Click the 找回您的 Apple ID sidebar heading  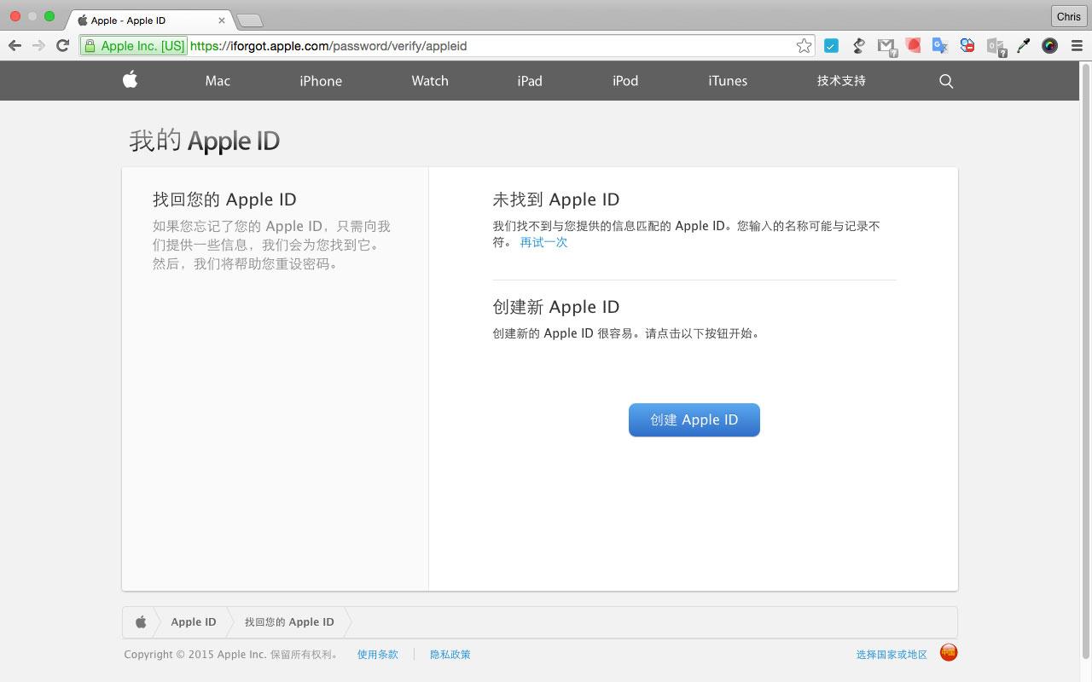224,199
